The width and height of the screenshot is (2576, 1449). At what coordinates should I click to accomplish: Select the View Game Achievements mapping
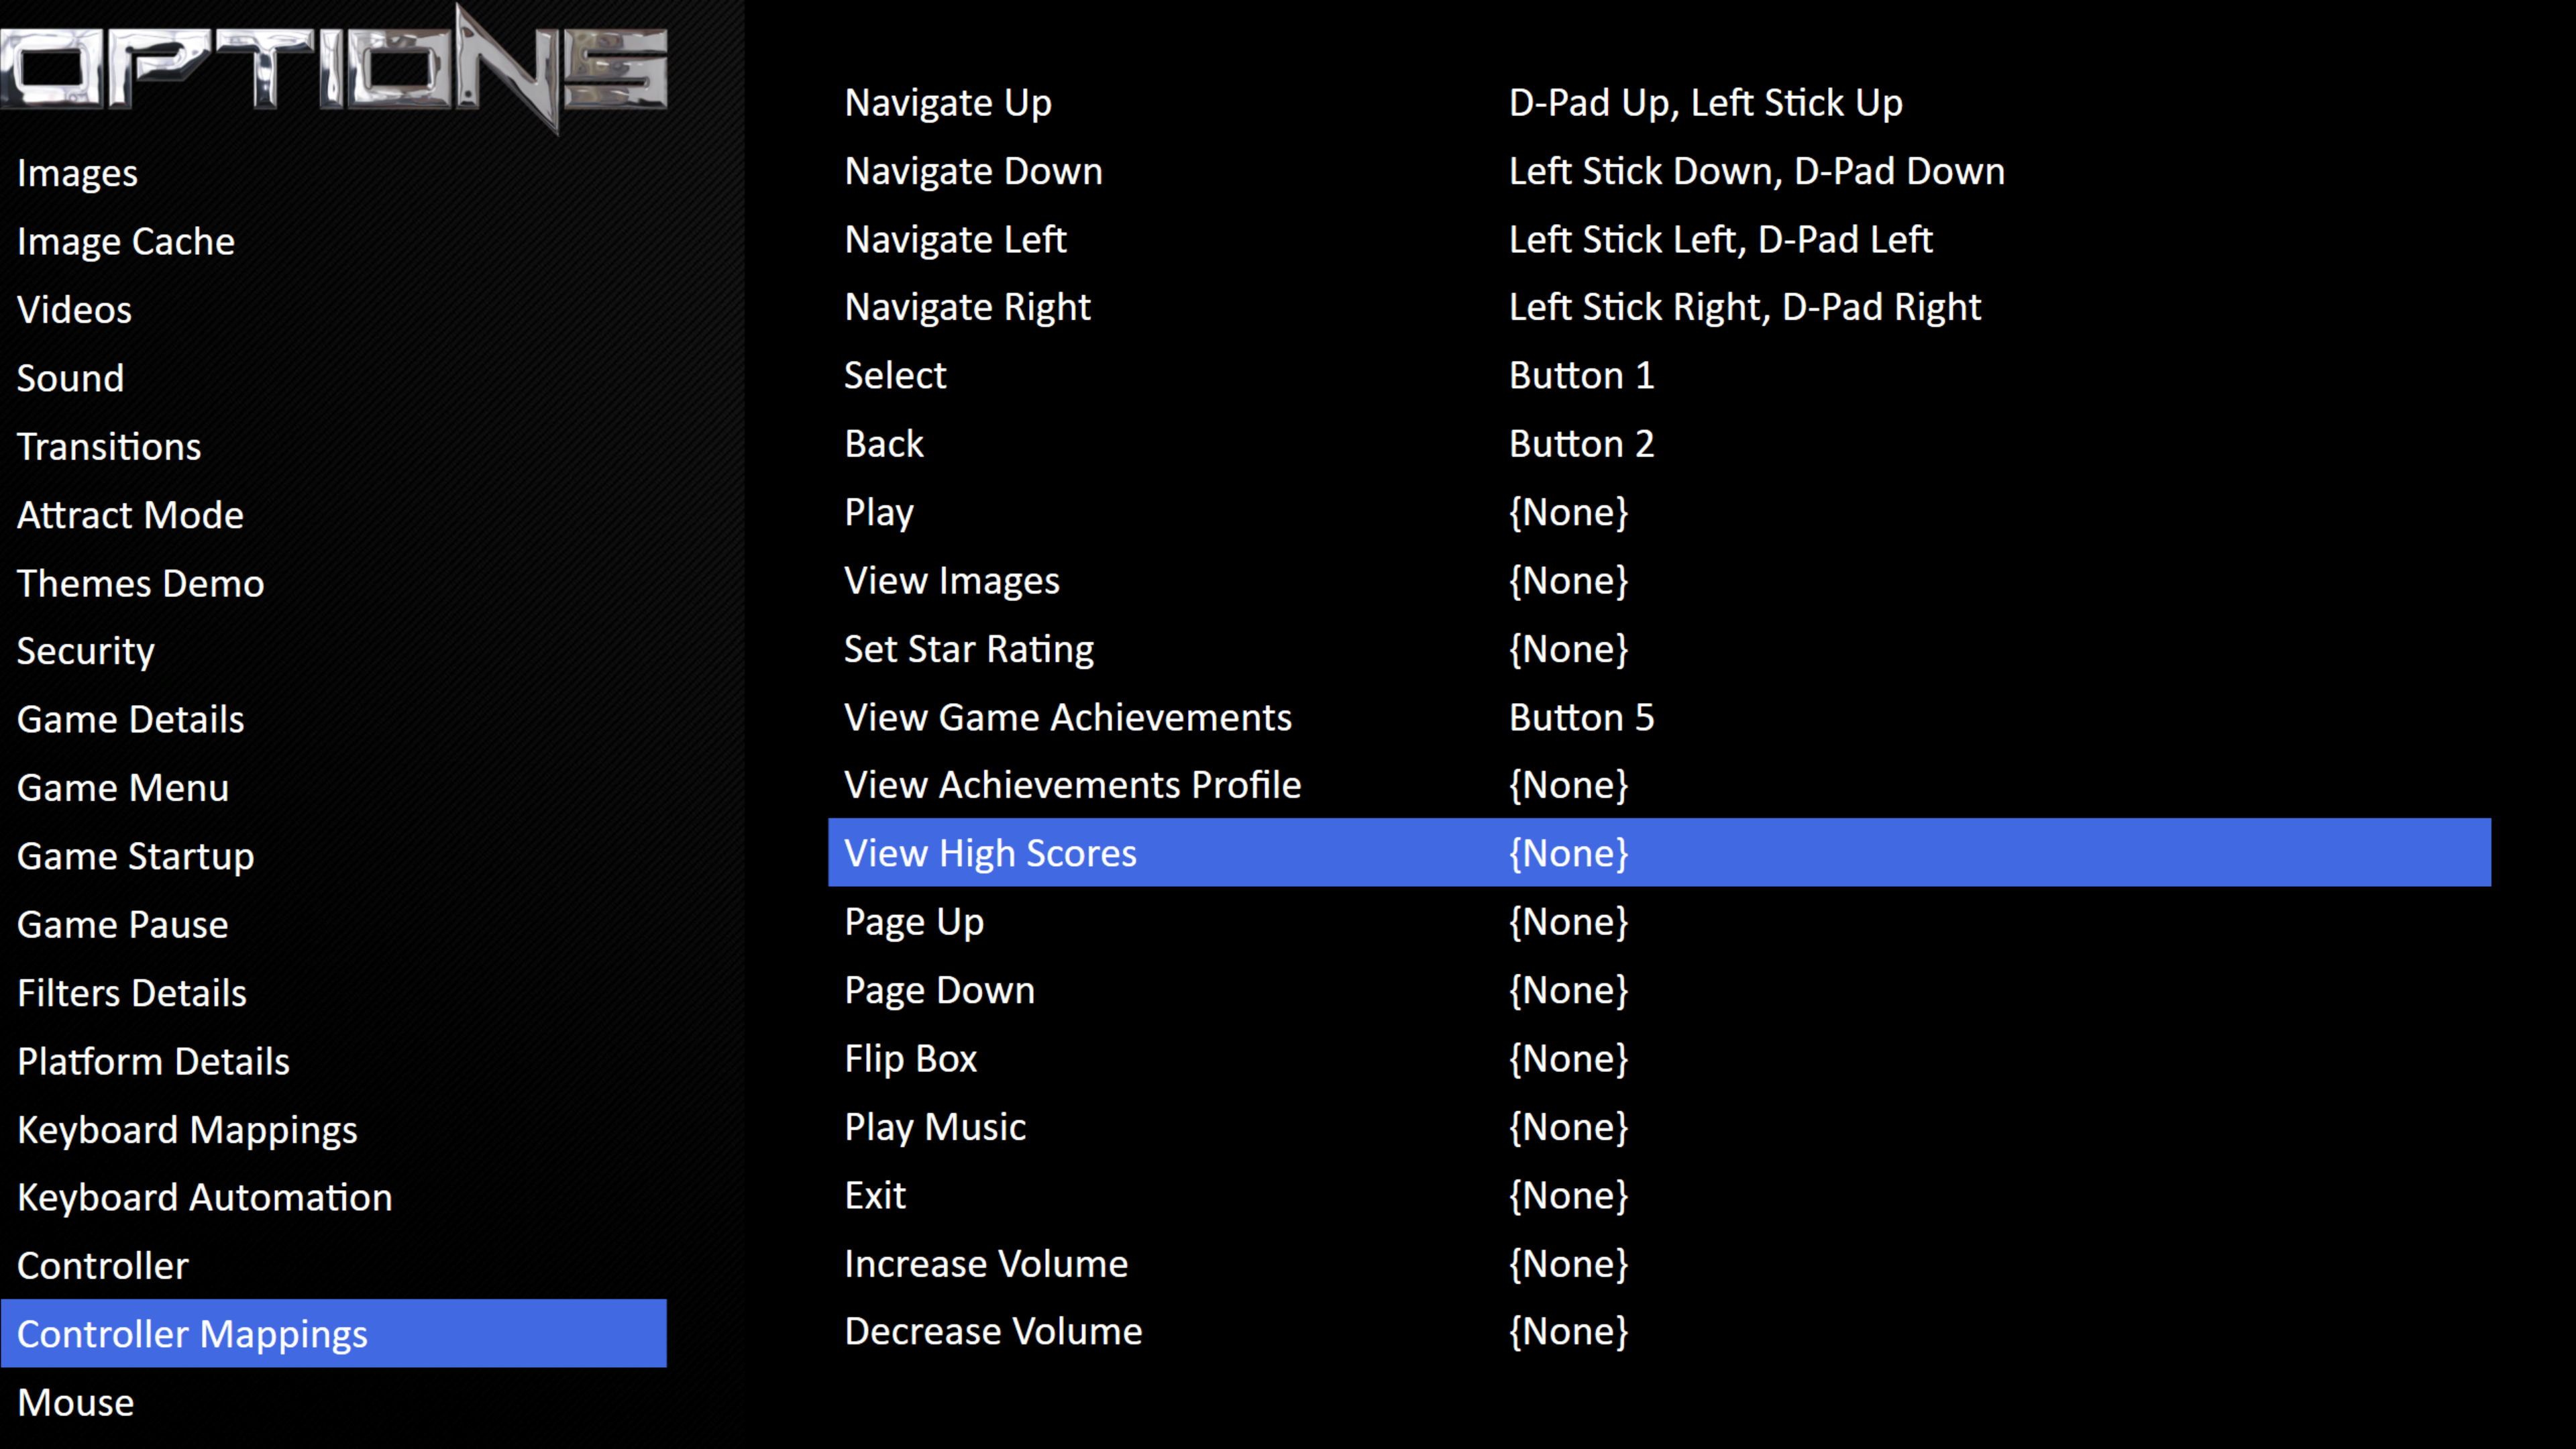click(1660, 717)
